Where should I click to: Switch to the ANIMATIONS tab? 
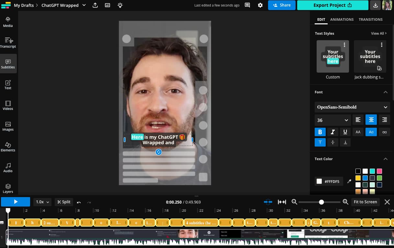click(342, 19)
